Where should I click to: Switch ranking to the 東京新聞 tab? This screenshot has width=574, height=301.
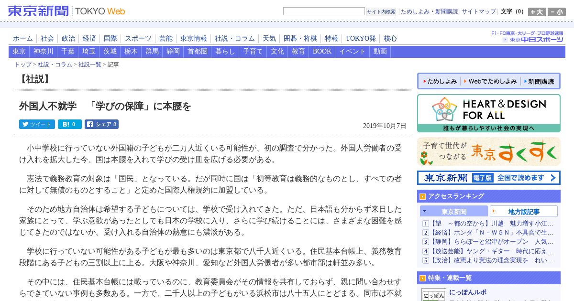point(454,212)
